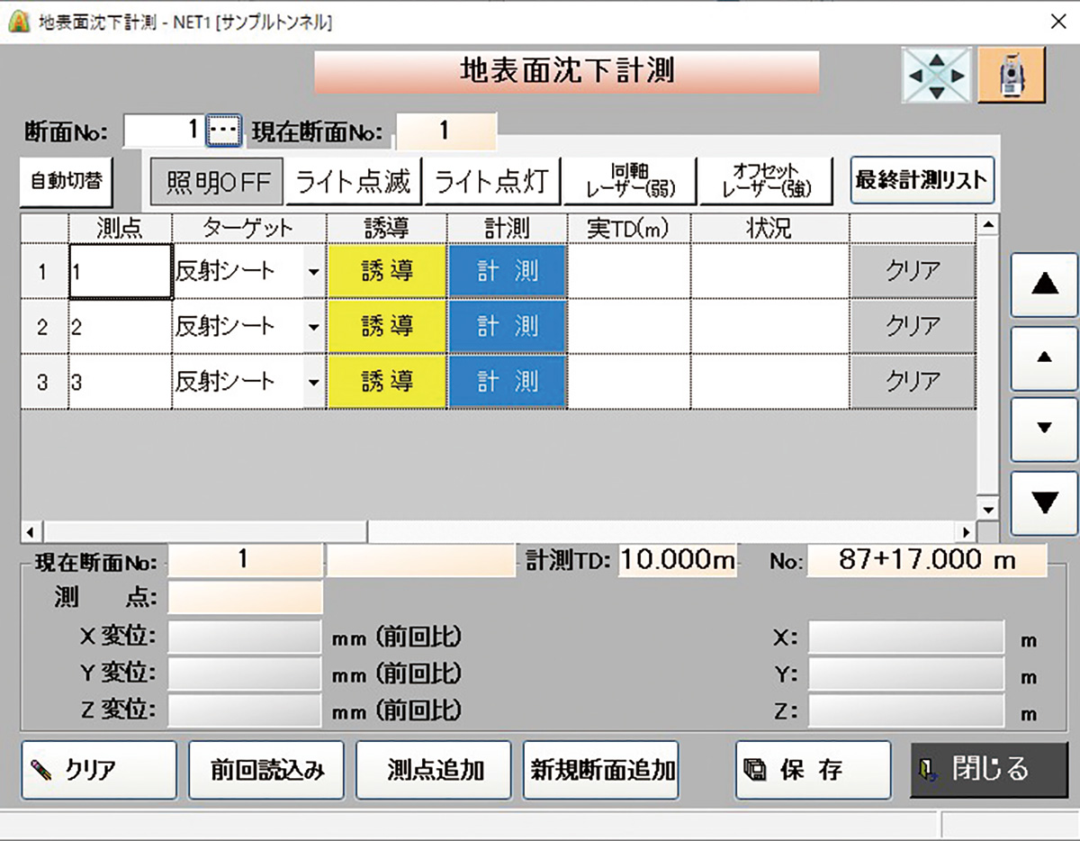
Task: Toggle 照明OFF lighting mode
Action: pyautogui.click(x=215, y=179)
